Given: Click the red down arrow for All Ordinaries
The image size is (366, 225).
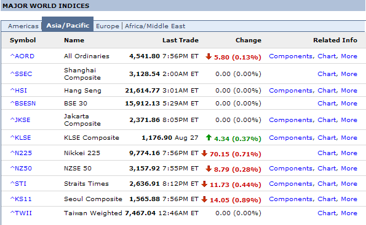Looking at the screenshot, I should [x=209, y=56].
